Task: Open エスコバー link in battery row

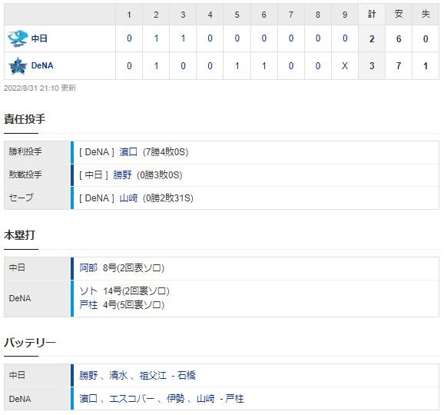Action: coord(131,399)
